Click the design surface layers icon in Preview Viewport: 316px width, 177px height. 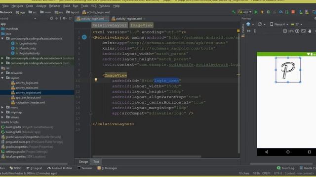(x=248, y=24)
